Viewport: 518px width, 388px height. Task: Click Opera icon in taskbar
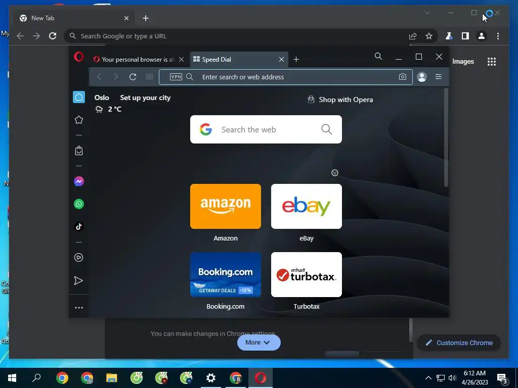261,378
